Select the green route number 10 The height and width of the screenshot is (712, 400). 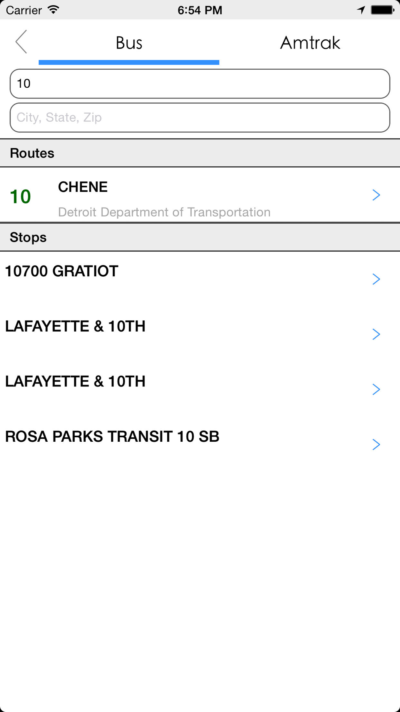(x=20, y=197)
